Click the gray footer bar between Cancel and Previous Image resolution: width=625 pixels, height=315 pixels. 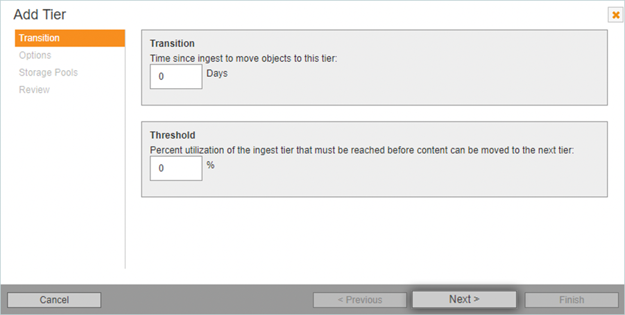point(207,300)
